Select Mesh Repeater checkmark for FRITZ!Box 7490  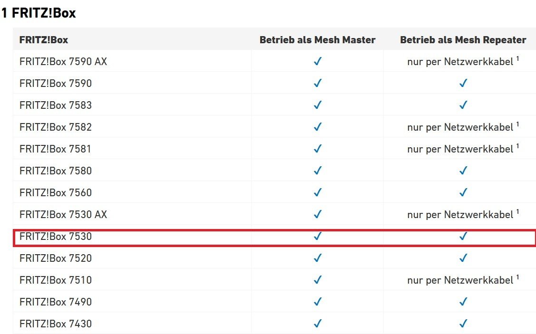pos(463,302)
